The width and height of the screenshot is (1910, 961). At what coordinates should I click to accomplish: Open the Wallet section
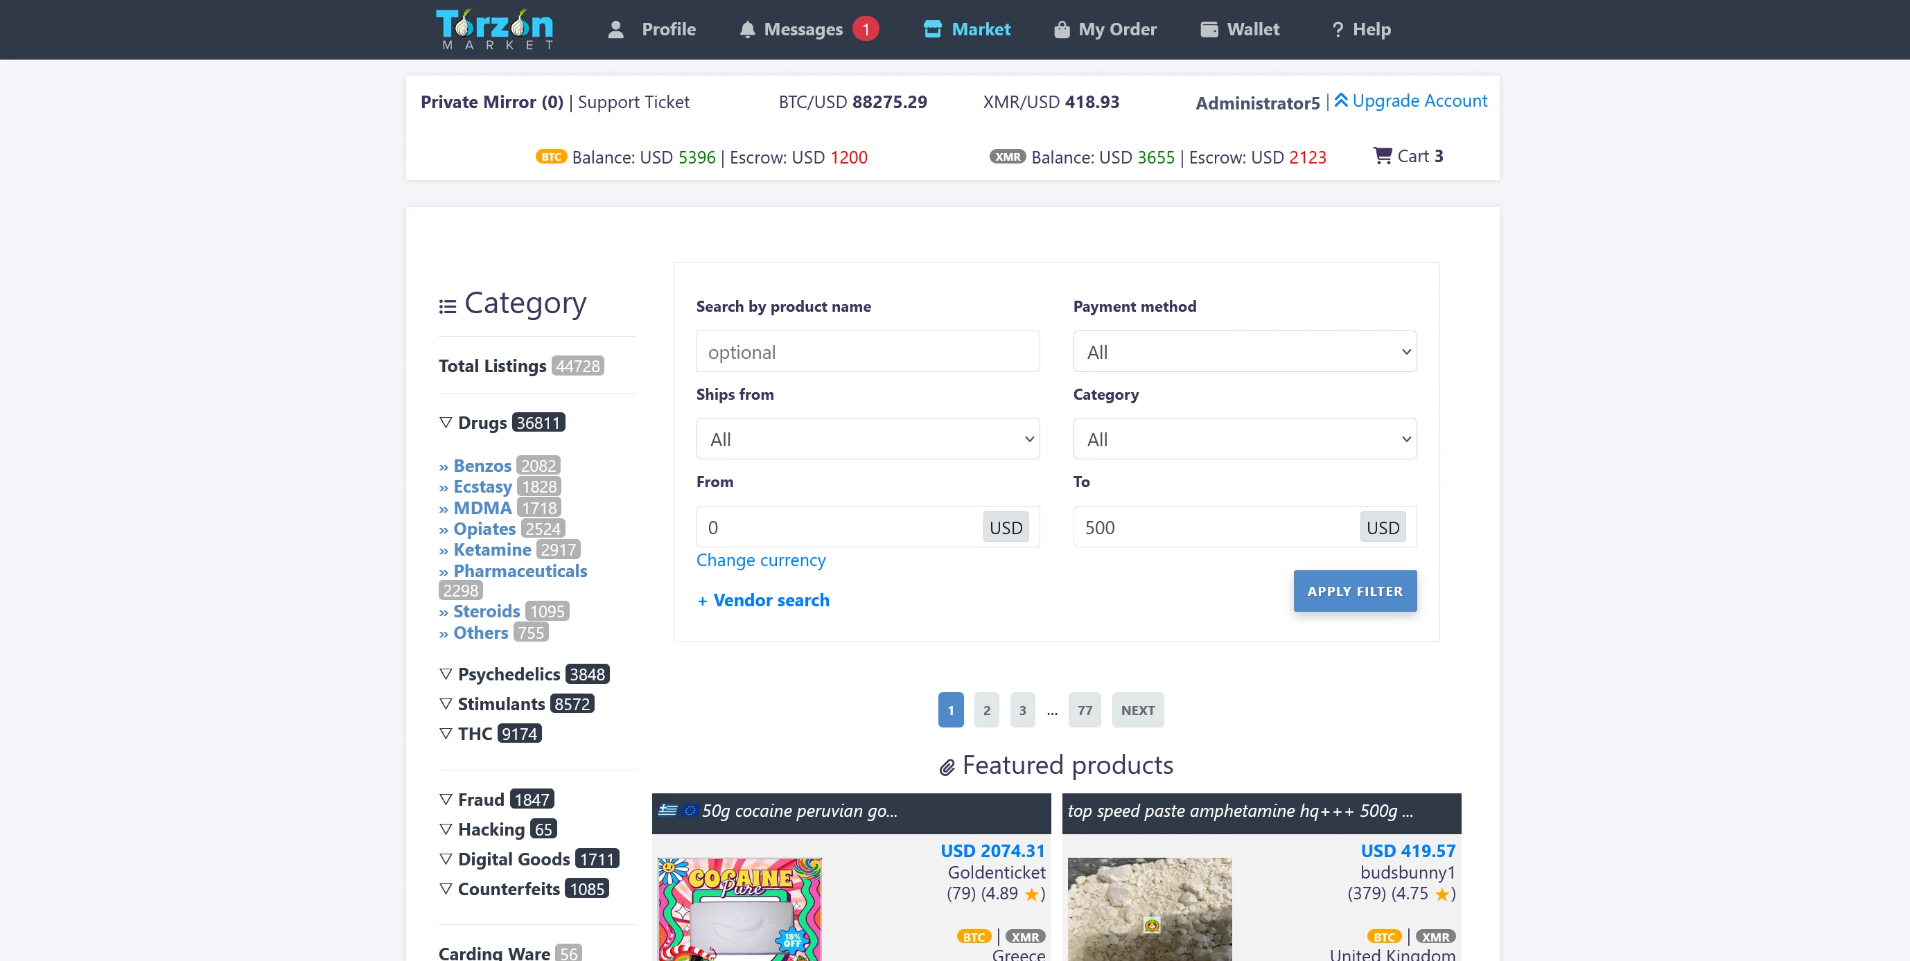point(1240,29)
